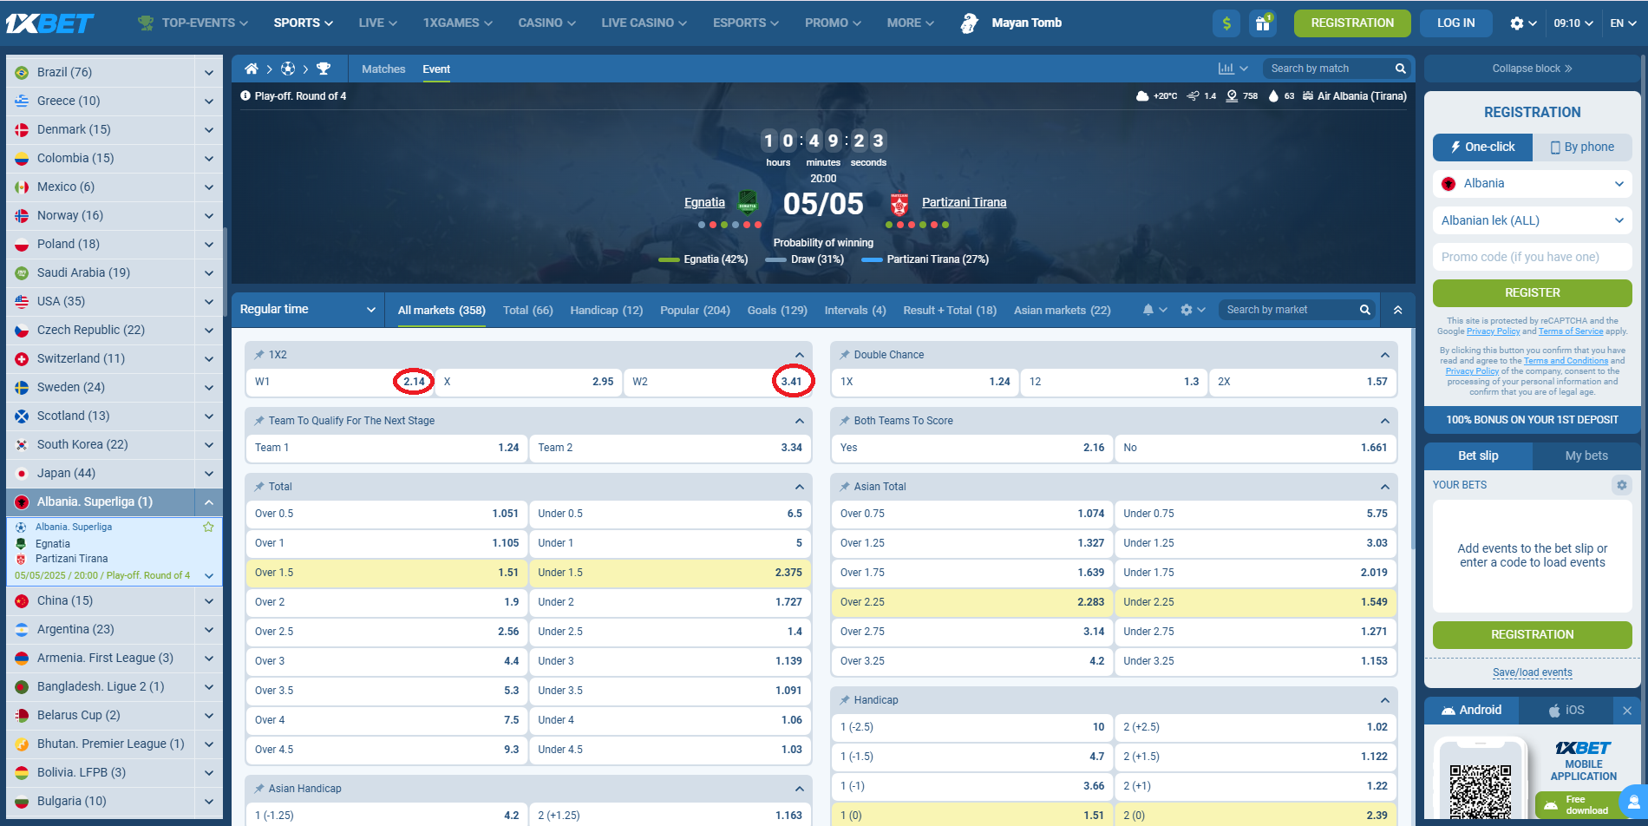Screen dimensions: 1648x826
Task: Open the Partizani Tirana team link
Action: click(x=964, y=202)
